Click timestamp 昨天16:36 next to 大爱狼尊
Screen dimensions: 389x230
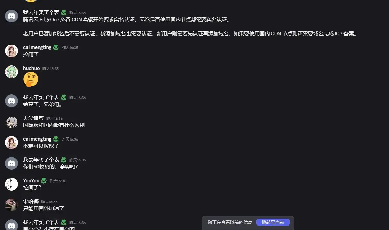coord(55,119)
